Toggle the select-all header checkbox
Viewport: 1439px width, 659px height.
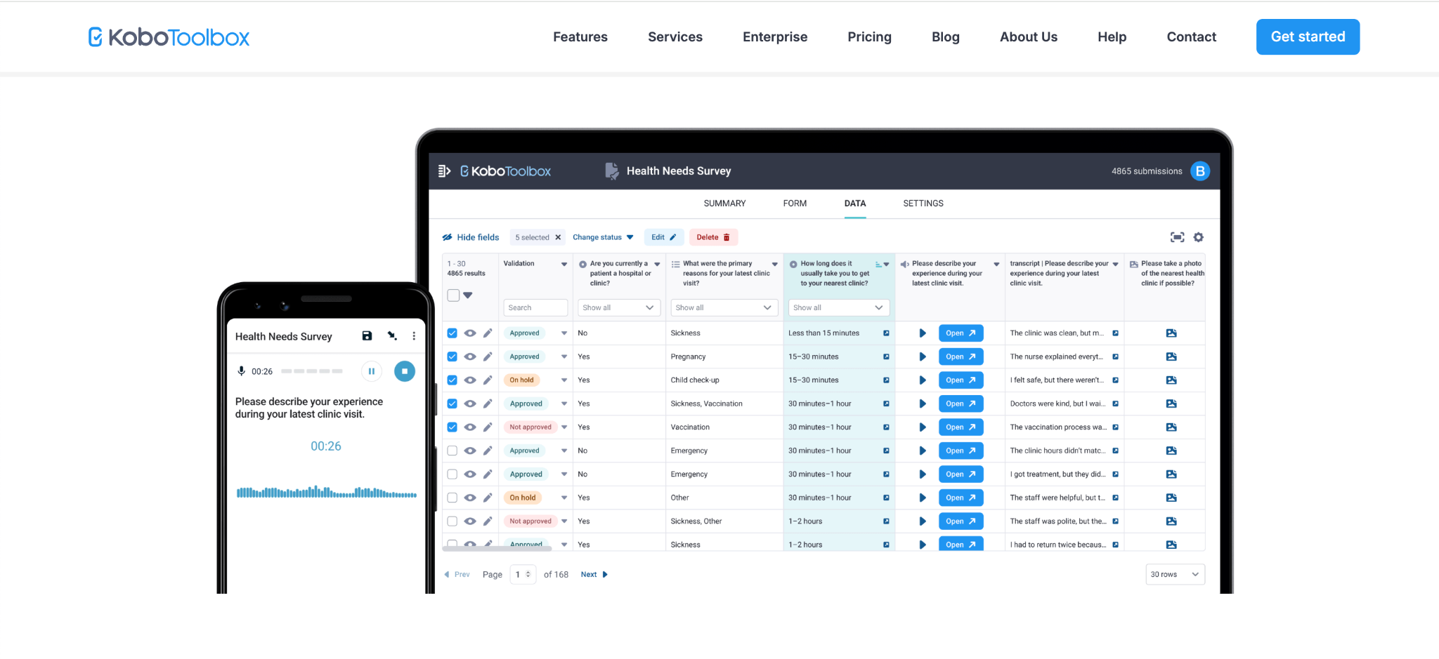click(453, 295)
